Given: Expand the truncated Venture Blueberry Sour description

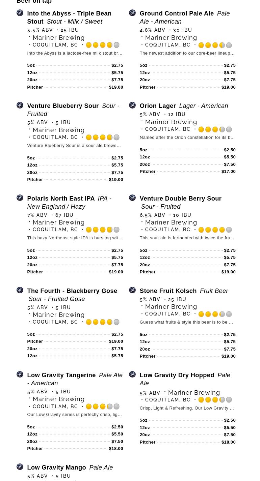Looking at the screenshot, I should (x=74, y=146).
